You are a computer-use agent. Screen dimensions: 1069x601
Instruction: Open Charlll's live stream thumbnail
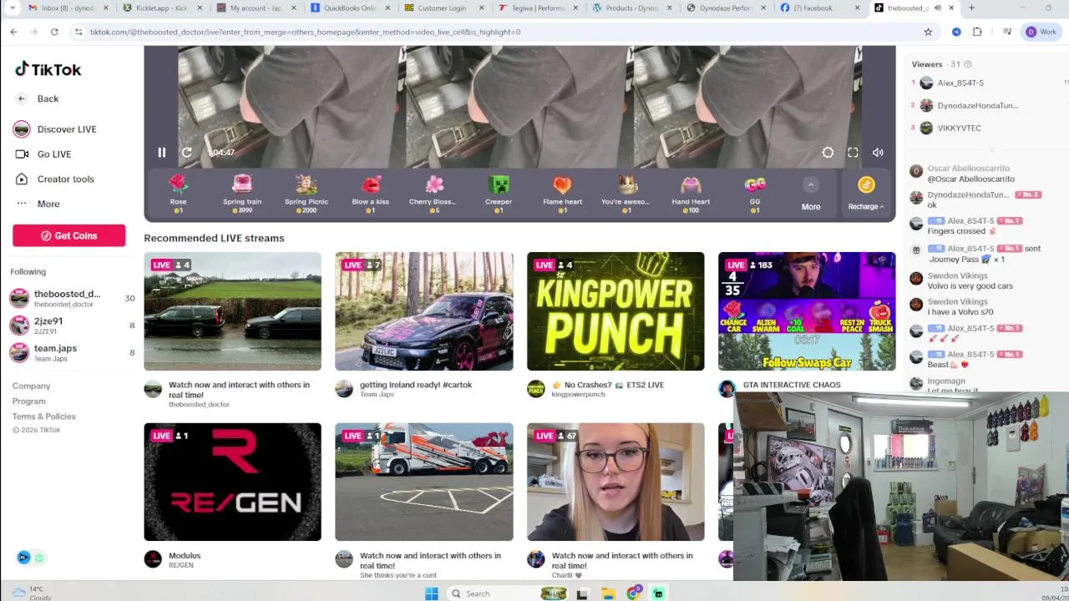click(616, 482)
